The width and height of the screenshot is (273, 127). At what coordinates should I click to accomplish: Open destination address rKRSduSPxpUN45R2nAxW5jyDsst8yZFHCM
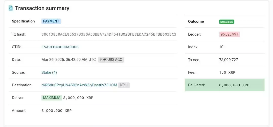tap(79, 85)
